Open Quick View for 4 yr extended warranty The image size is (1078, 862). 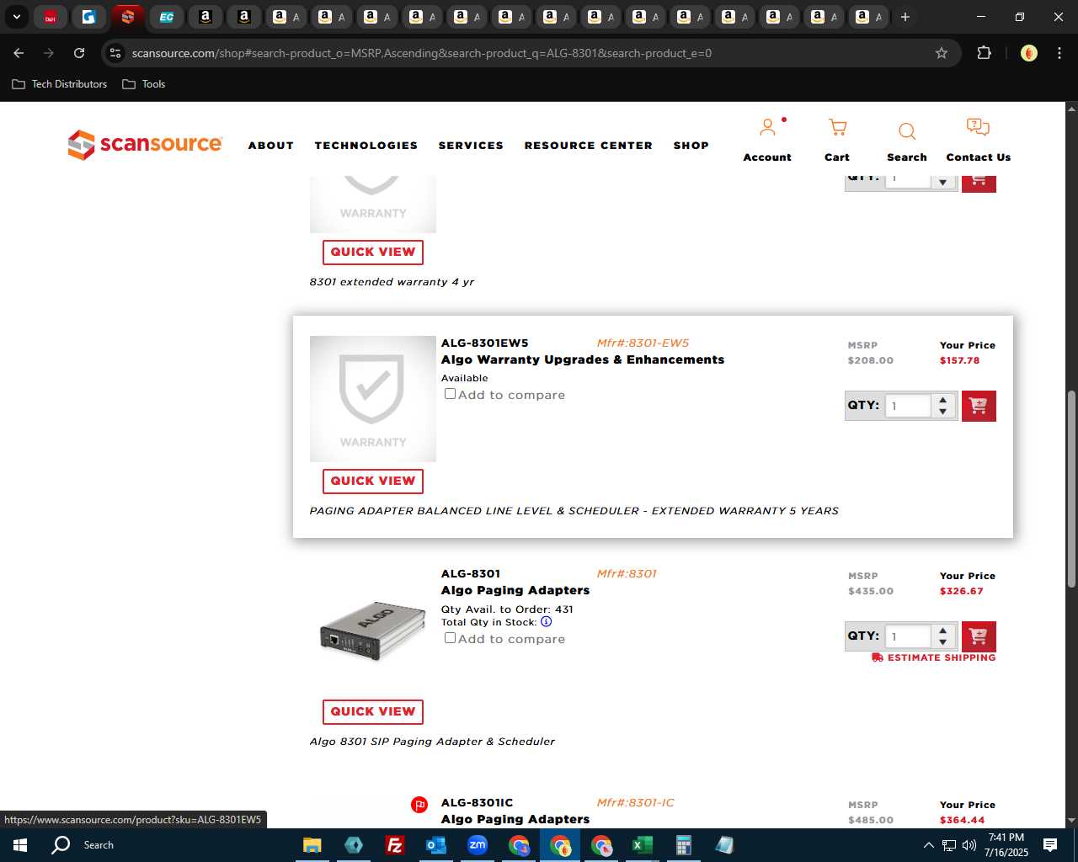[373, 252]
